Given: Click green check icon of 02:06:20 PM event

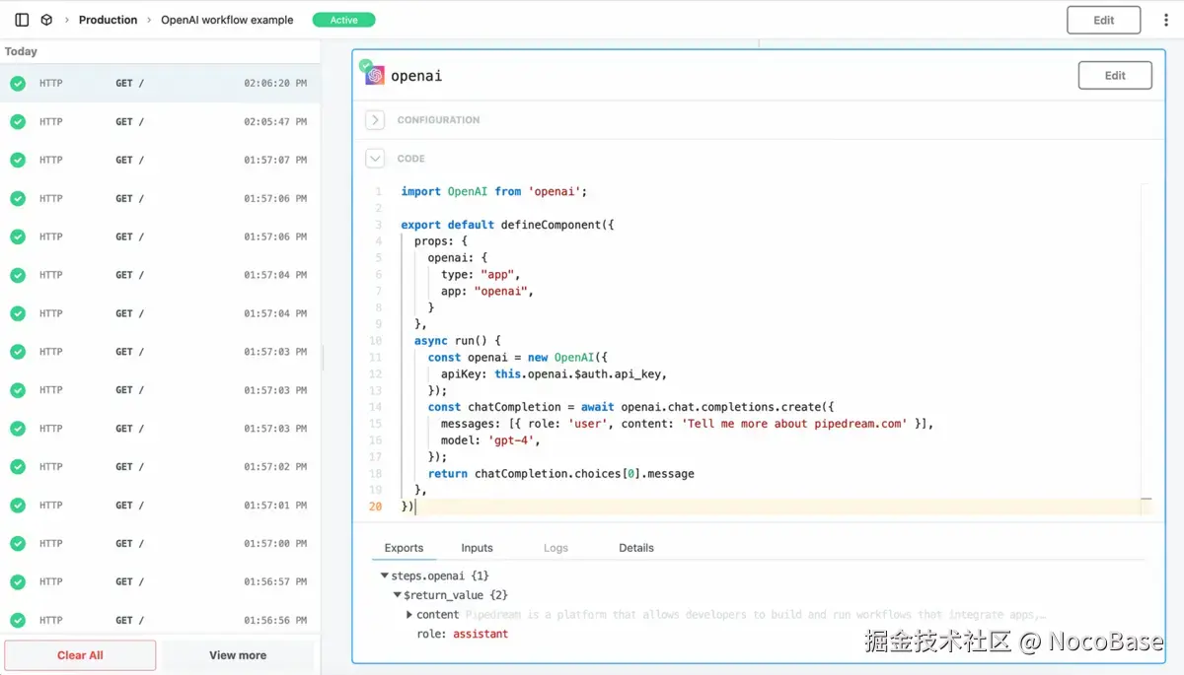Looking at the screenshot, I should pyautogui.click(x=18, y=84).
